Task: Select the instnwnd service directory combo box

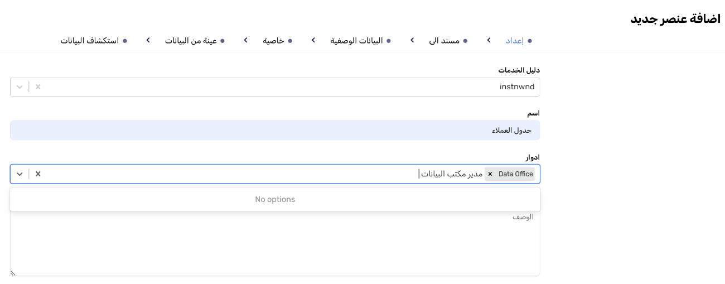Action: coord(279,87)
